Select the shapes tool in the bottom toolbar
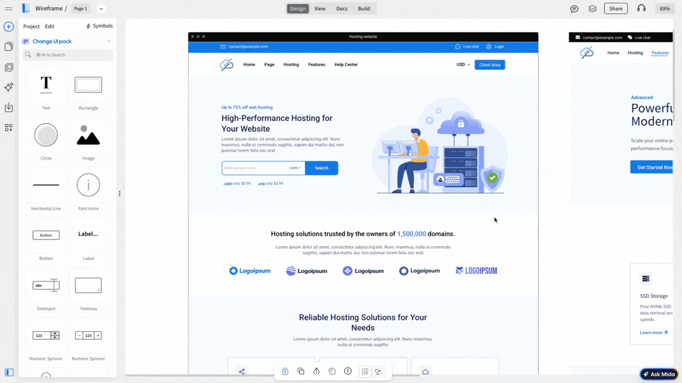The image size is (682, 383). 300,371
